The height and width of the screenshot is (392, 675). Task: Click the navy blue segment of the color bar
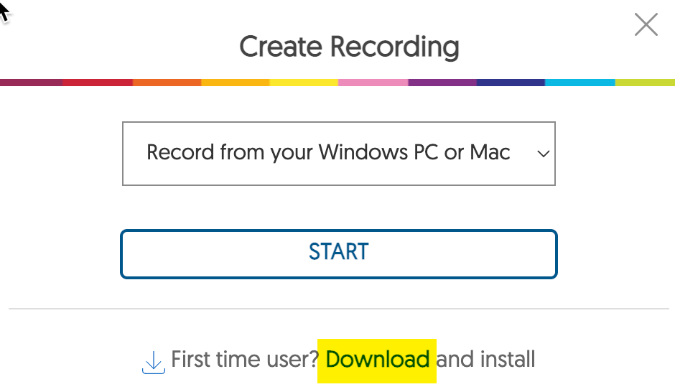tap(511, 83)
